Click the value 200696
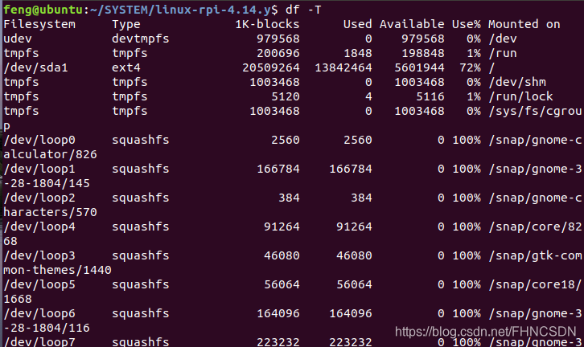Screen dimensions: 584x347 [278, 54]
